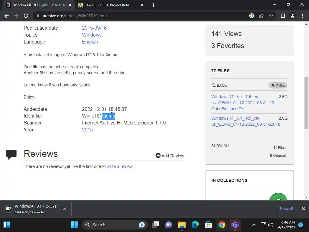Viewport: 309px width, 232px height.
Task: Open Chrome's three-dot menu
Action: (x=302, y=16)
